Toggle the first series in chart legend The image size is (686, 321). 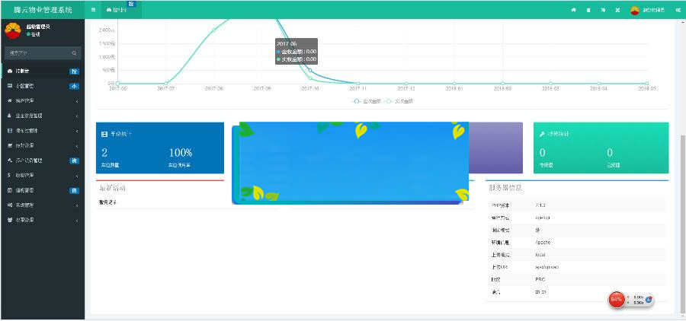coord(364,100)
